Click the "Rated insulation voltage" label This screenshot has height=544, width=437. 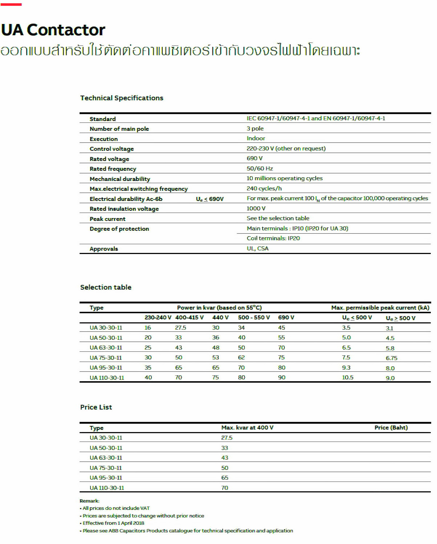tap(124, 209)
